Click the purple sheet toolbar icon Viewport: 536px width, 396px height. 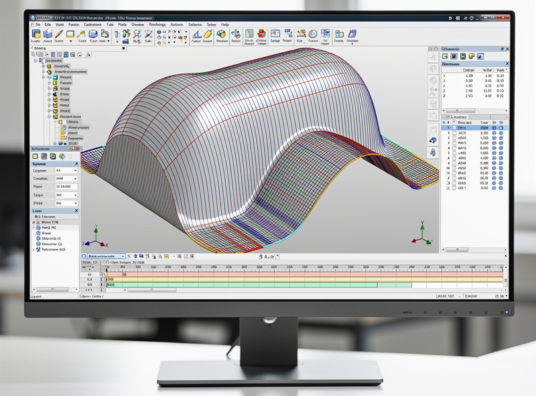352,33
